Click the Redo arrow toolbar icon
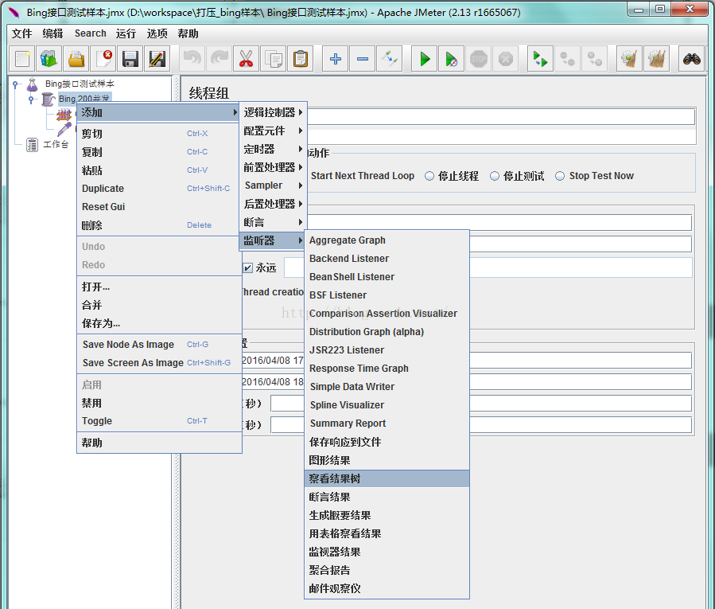This screenshot has width=715, height=609. pyautogui.click(x=220, y=59)
